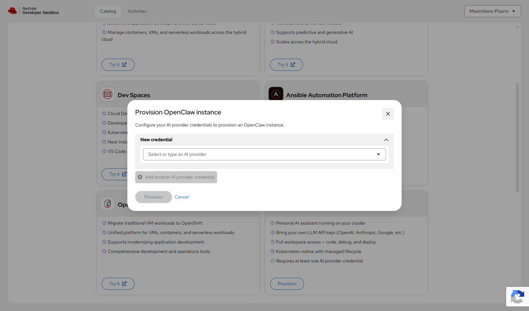Click 'Migrate traditional VM workloads to OpenShift' text
The image size is (529, 311).
click(155, 223)
